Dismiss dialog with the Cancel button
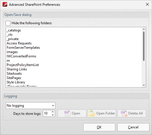Viewport: 152px width, 135px height. [133, 127]
